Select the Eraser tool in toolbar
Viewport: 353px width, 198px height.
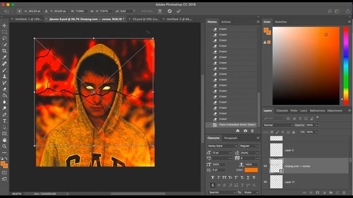[4, 89]
